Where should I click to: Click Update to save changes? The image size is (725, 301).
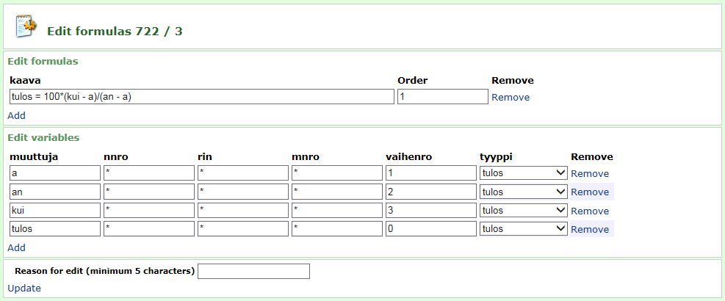(x=24, y=288)
